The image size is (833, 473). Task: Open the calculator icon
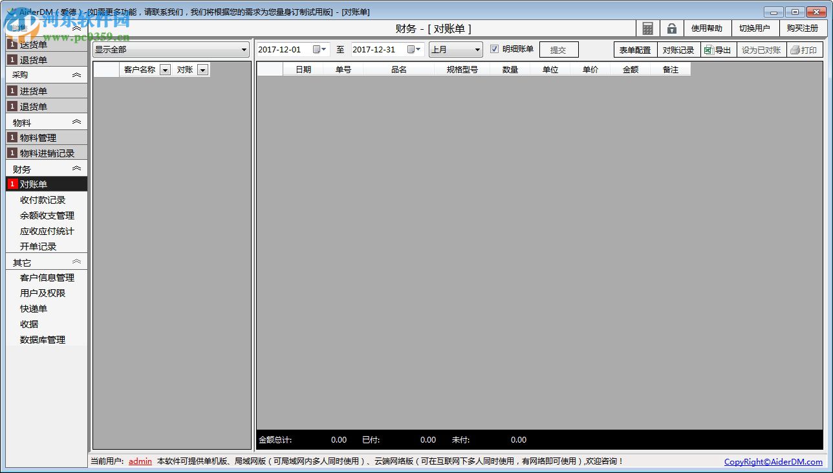[x=648, y=28]
